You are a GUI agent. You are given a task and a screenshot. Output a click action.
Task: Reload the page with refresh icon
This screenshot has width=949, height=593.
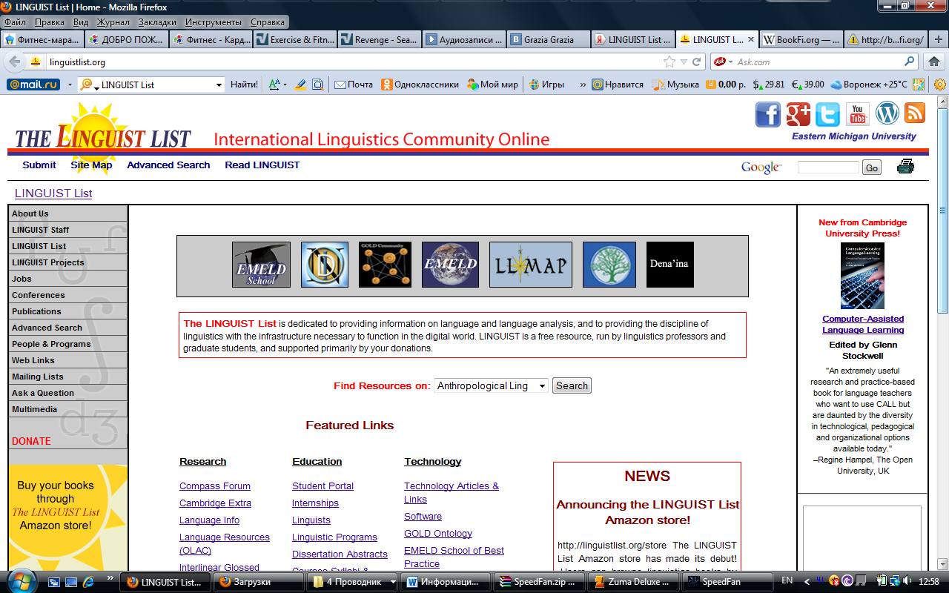point(697,62)
